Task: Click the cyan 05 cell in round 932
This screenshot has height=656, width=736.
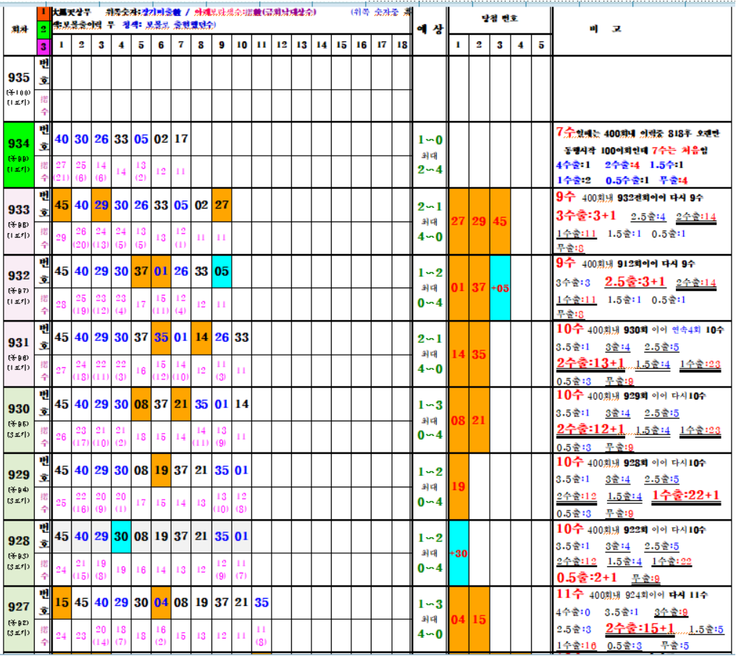Action: pos(222,272)
